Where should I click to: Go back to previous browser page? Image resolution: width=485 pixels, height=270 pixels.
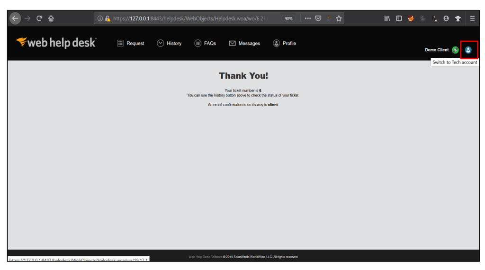point(15,18)
